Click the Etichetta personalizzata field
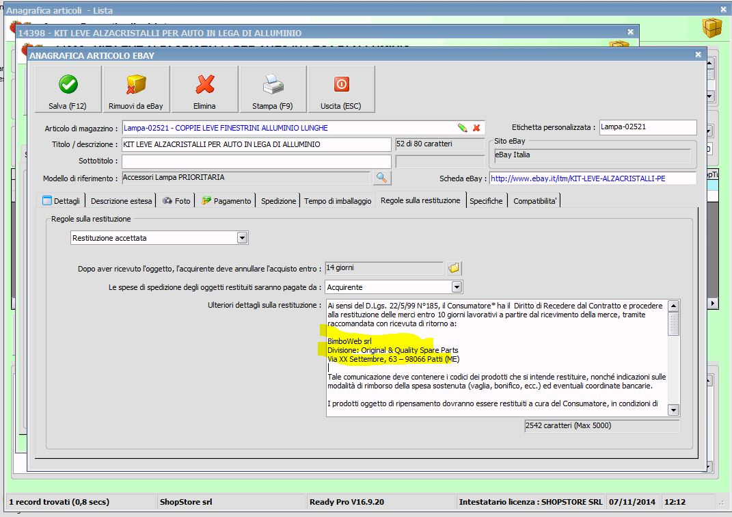The width and height of the screenshot is (732, 517). (x=648, y=127)
